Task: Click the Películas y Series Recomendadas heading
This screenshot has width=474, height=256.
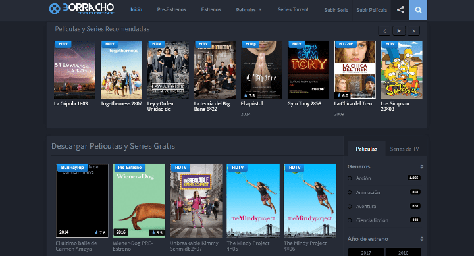Action: (102, 29)
